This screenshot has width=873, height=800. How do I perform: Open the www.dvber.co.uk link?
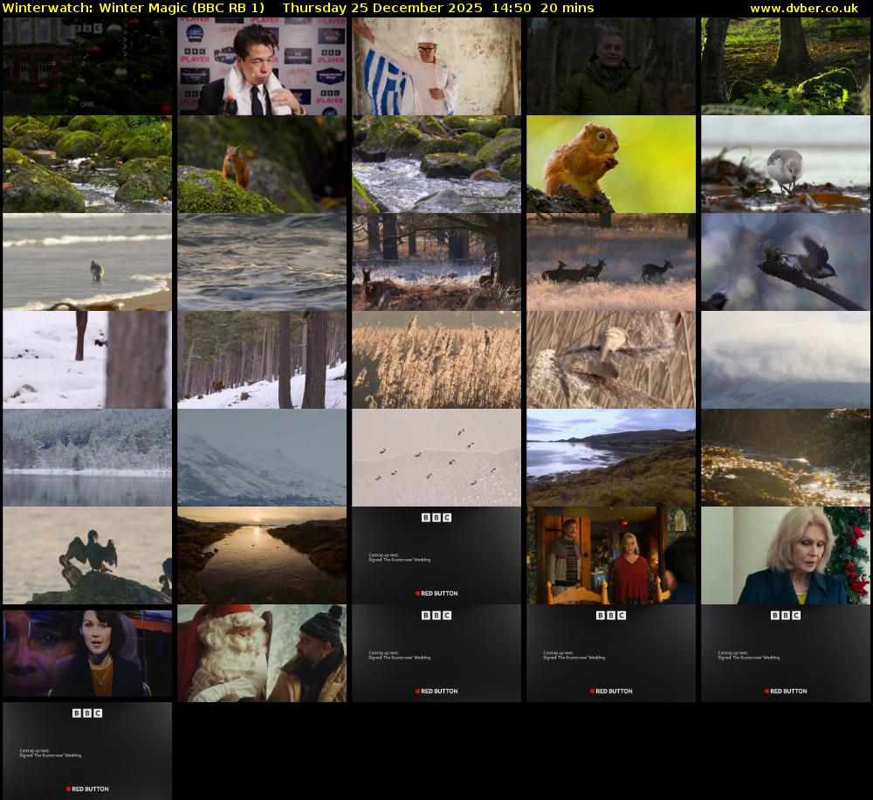[805, 8]
